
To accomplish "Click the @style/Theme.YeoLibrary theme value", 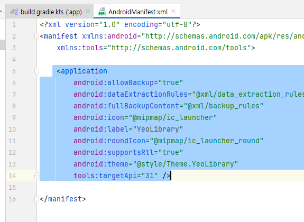I will [x=186, y=164].
